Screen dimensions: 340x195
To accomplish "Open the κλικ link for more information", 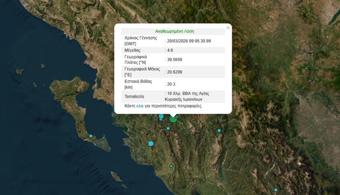I will click(x=140, y=106).
